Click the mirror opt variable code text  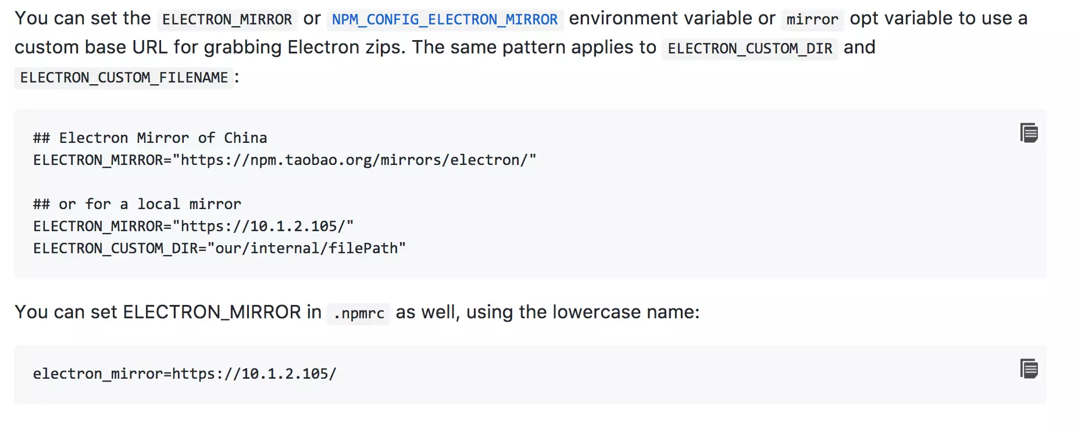pos(812,20)
